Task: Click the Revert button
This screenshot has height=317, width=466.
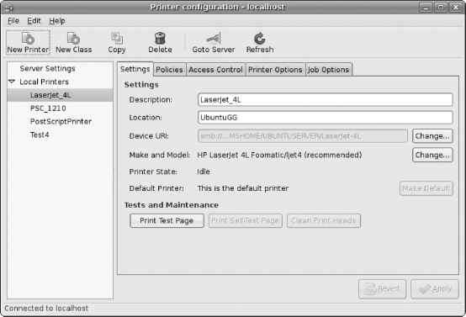Action: (382, 288)
